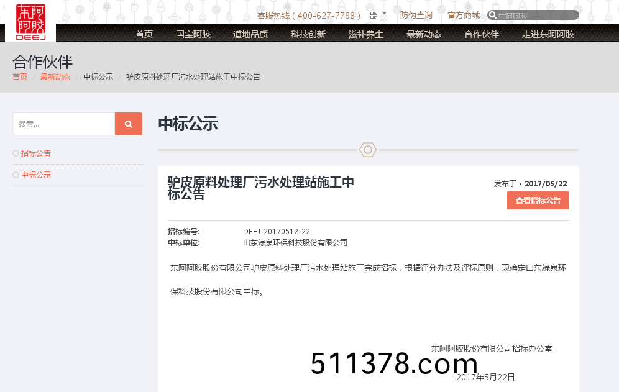This screenshot has height=392, width=619.
Task: Select the 道地品质 navigation tab
Action: click(x=252, y=34)
